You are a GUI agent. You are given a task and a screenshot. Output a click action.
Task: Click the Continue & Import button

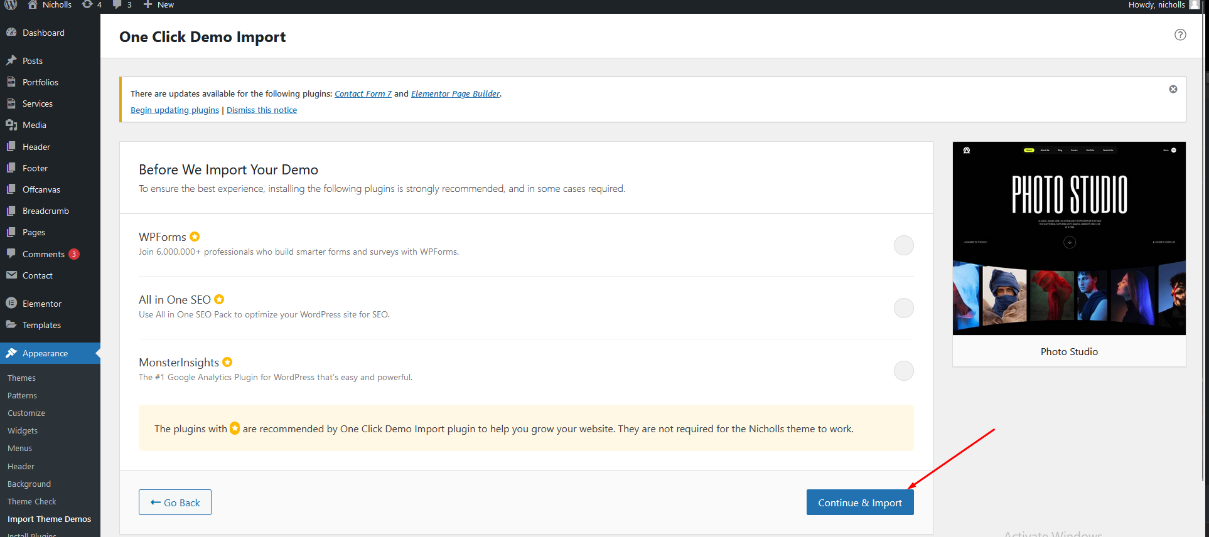860,502
